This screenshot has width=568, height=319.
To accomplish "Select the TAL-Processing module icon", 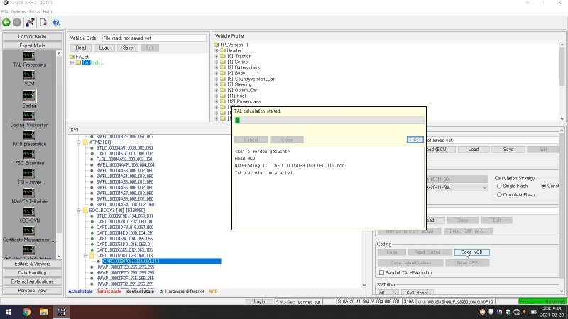I will [x=29, y=56].
